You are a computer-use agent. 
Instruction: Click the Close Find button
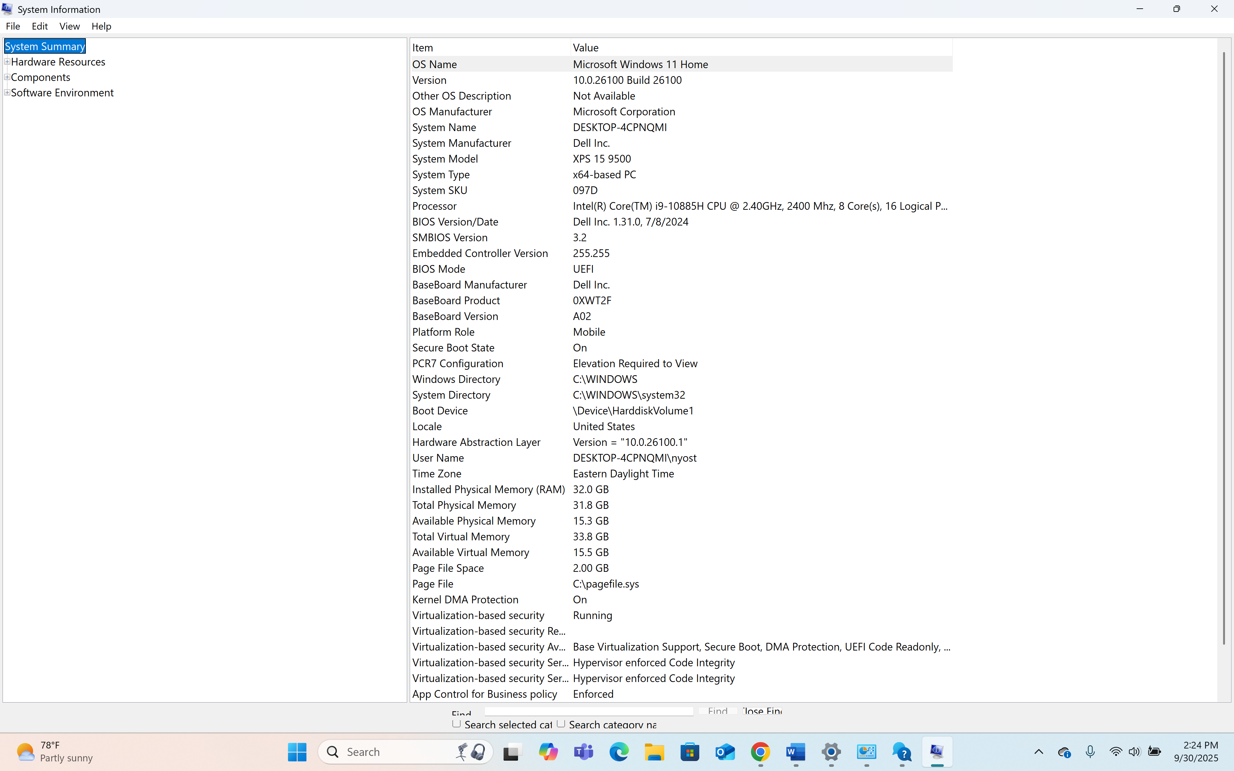tap(762, 711)
